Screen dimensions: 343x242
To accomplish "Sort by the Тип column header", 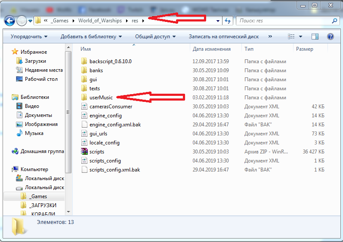I will point(267,49).
